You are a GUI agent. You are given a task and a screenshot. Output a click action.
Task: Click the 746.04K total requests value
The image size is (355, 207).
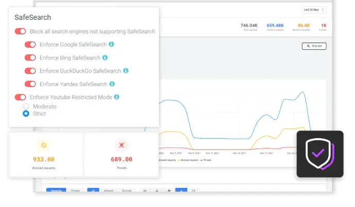point(249,25)
